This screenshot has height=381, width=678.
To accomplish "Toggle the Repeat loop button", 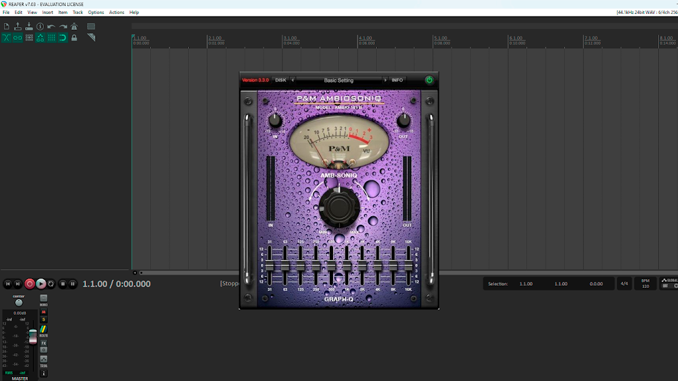I will tap(51, 284).
